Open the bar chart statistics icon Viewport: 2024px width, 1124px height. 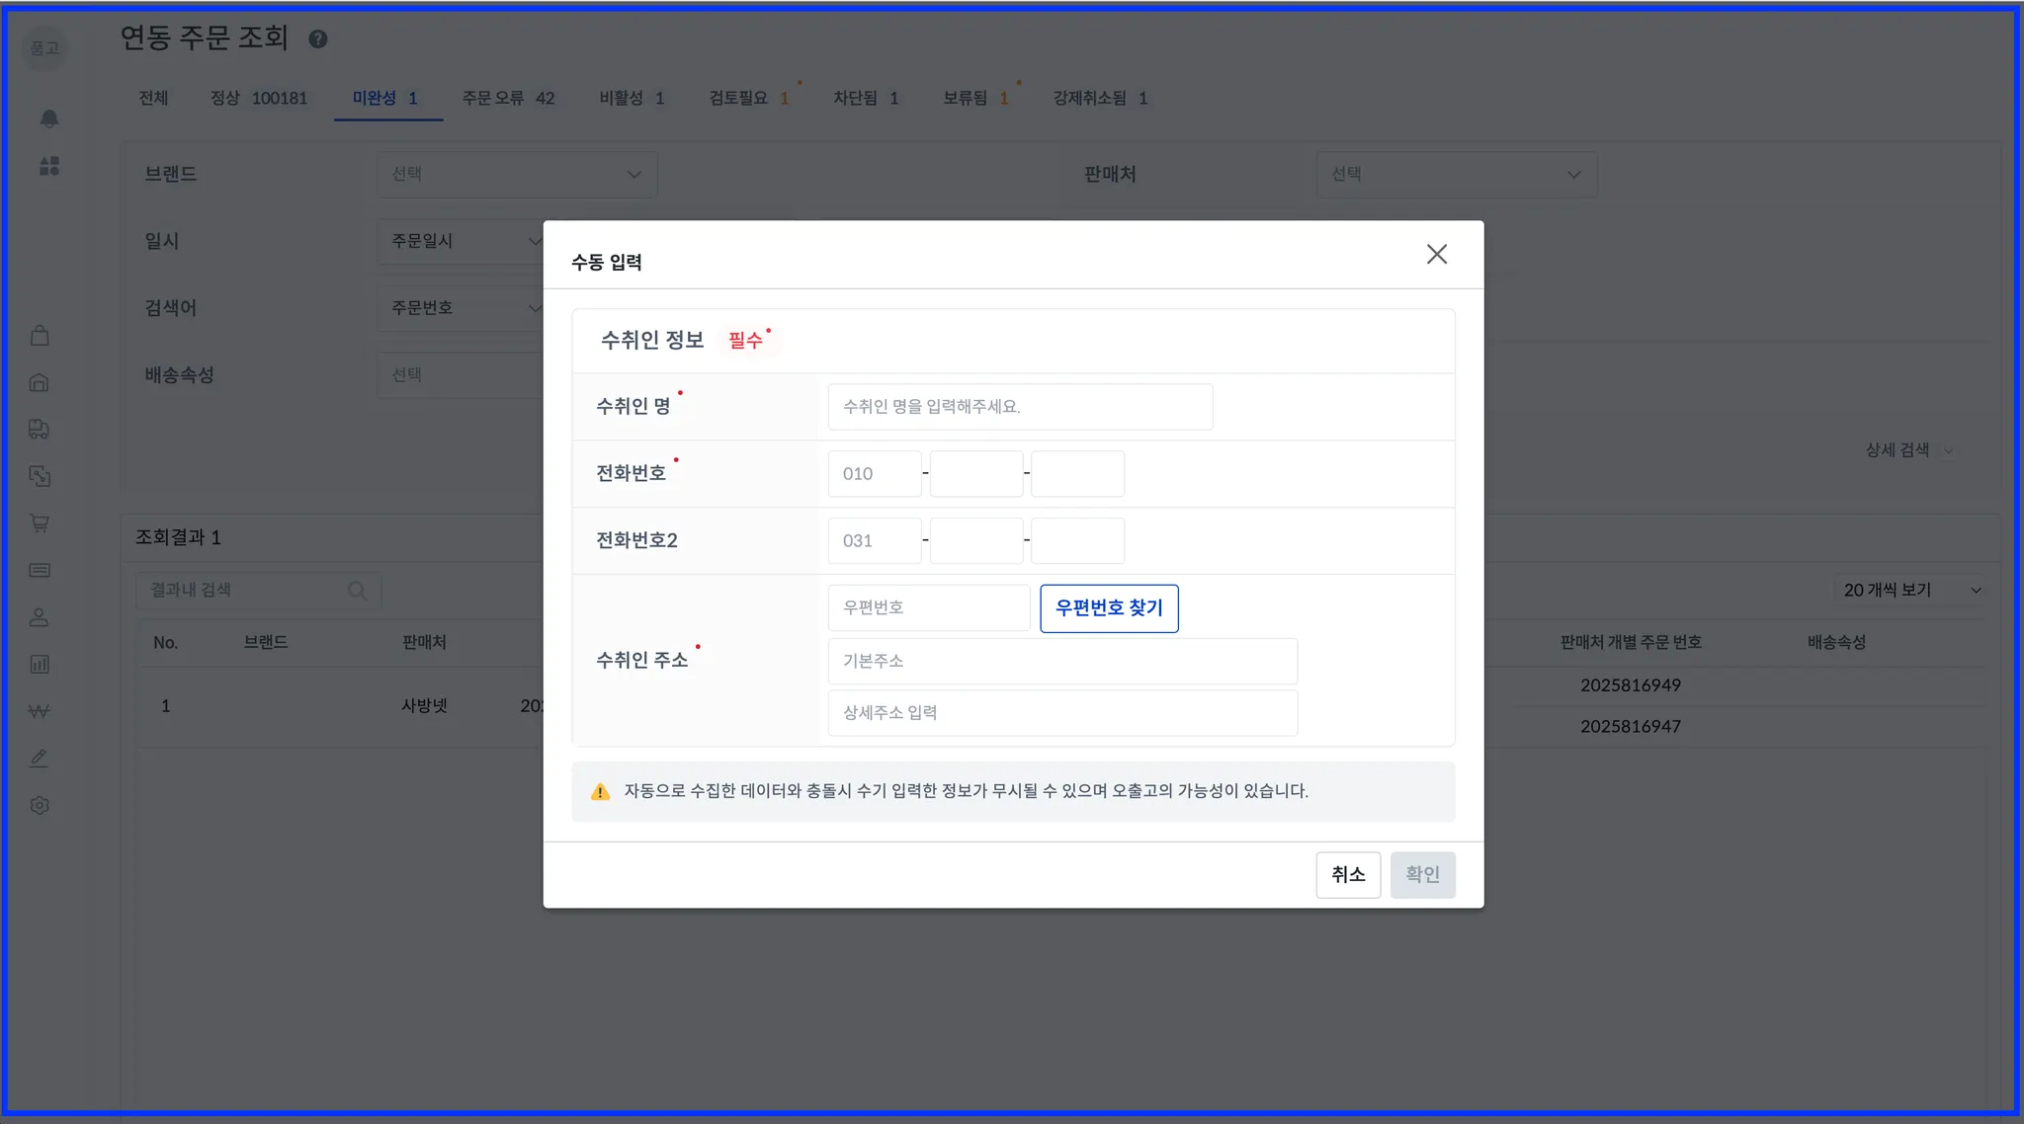pos(40,665)
